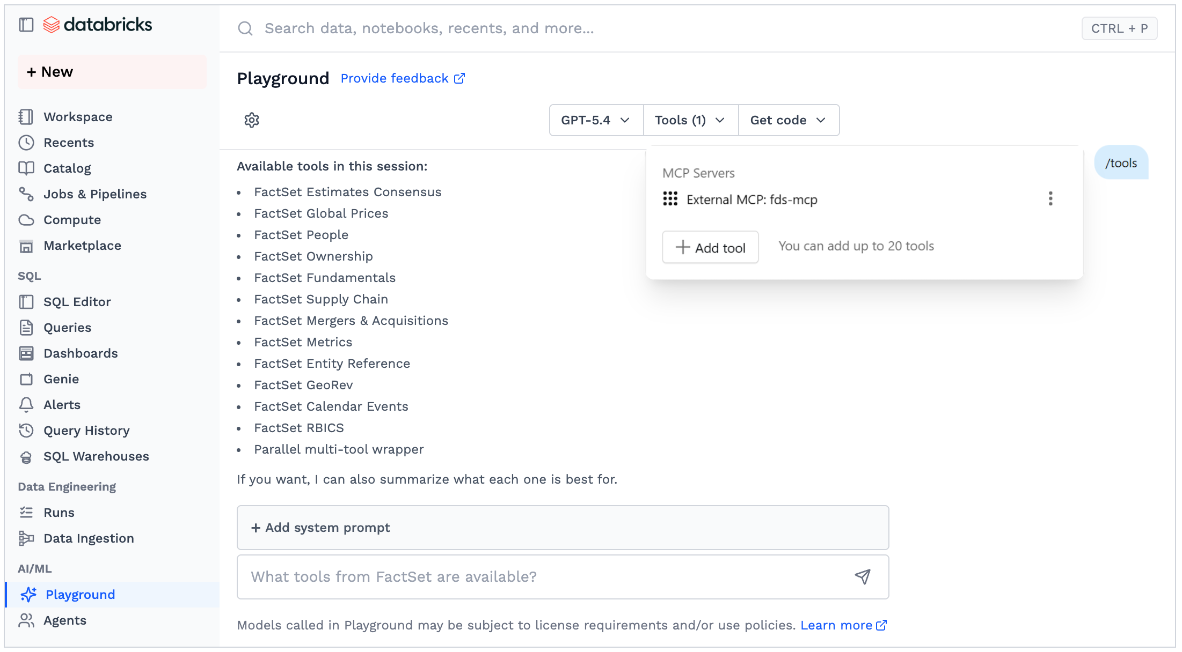Expand the GPT-5.4 model dropdown
The image size is (1182, 652).
point(596,120)
